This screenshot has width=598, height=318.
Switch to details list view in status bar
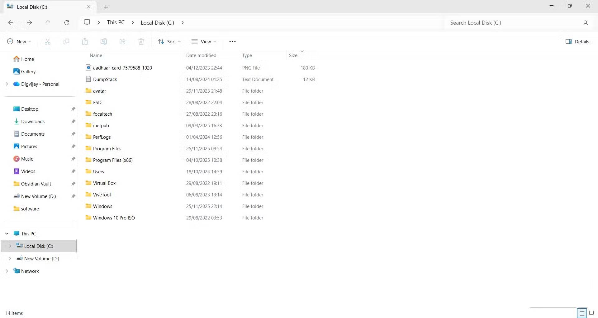pyautogui.click(x=582, y=313)
